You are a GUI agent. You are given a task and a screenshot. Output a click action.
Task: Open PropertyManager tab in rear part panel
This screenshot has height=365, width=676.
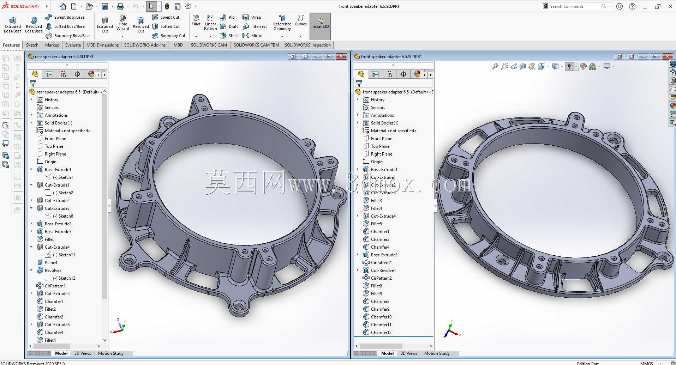[49, 74]
